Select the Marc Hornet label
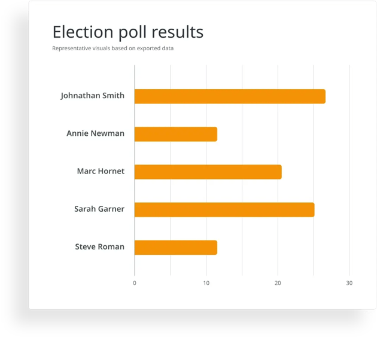377x338 pixels. (101, 171)
